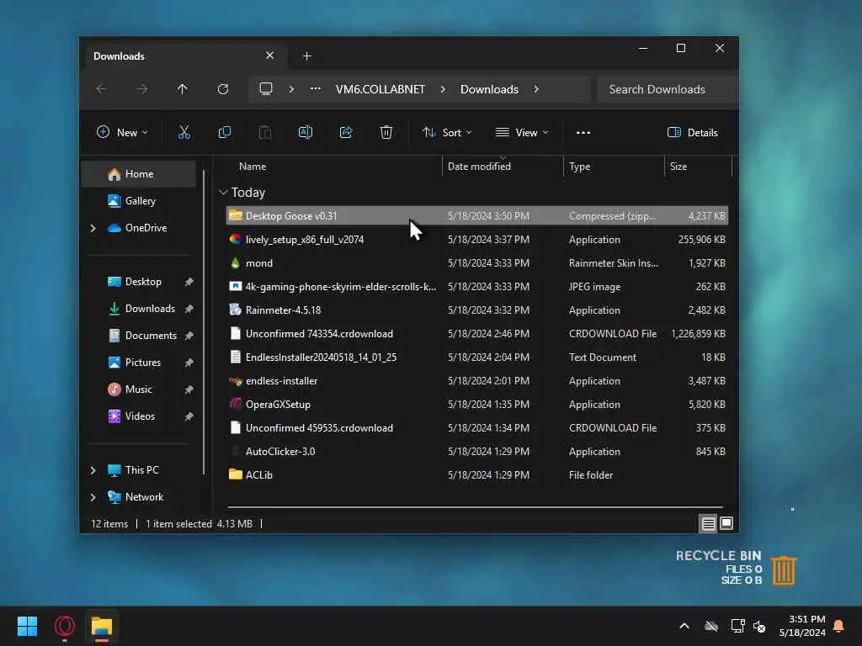862x646 pixels.
Task: Open the See more ellipsis menu
Action: [x=583, y=132]
